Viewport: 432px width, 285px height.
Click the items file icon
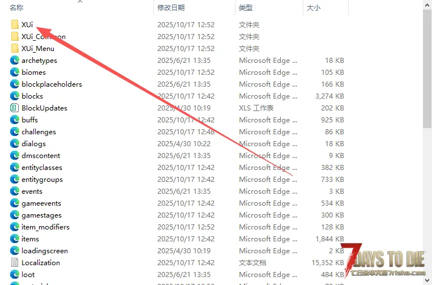tap(15, 239)
